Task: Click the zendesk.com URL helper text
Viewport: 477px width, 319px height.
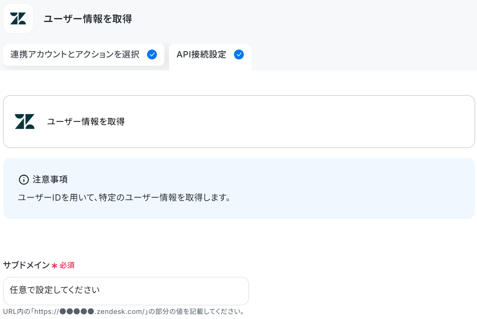Action: (124, 312)
